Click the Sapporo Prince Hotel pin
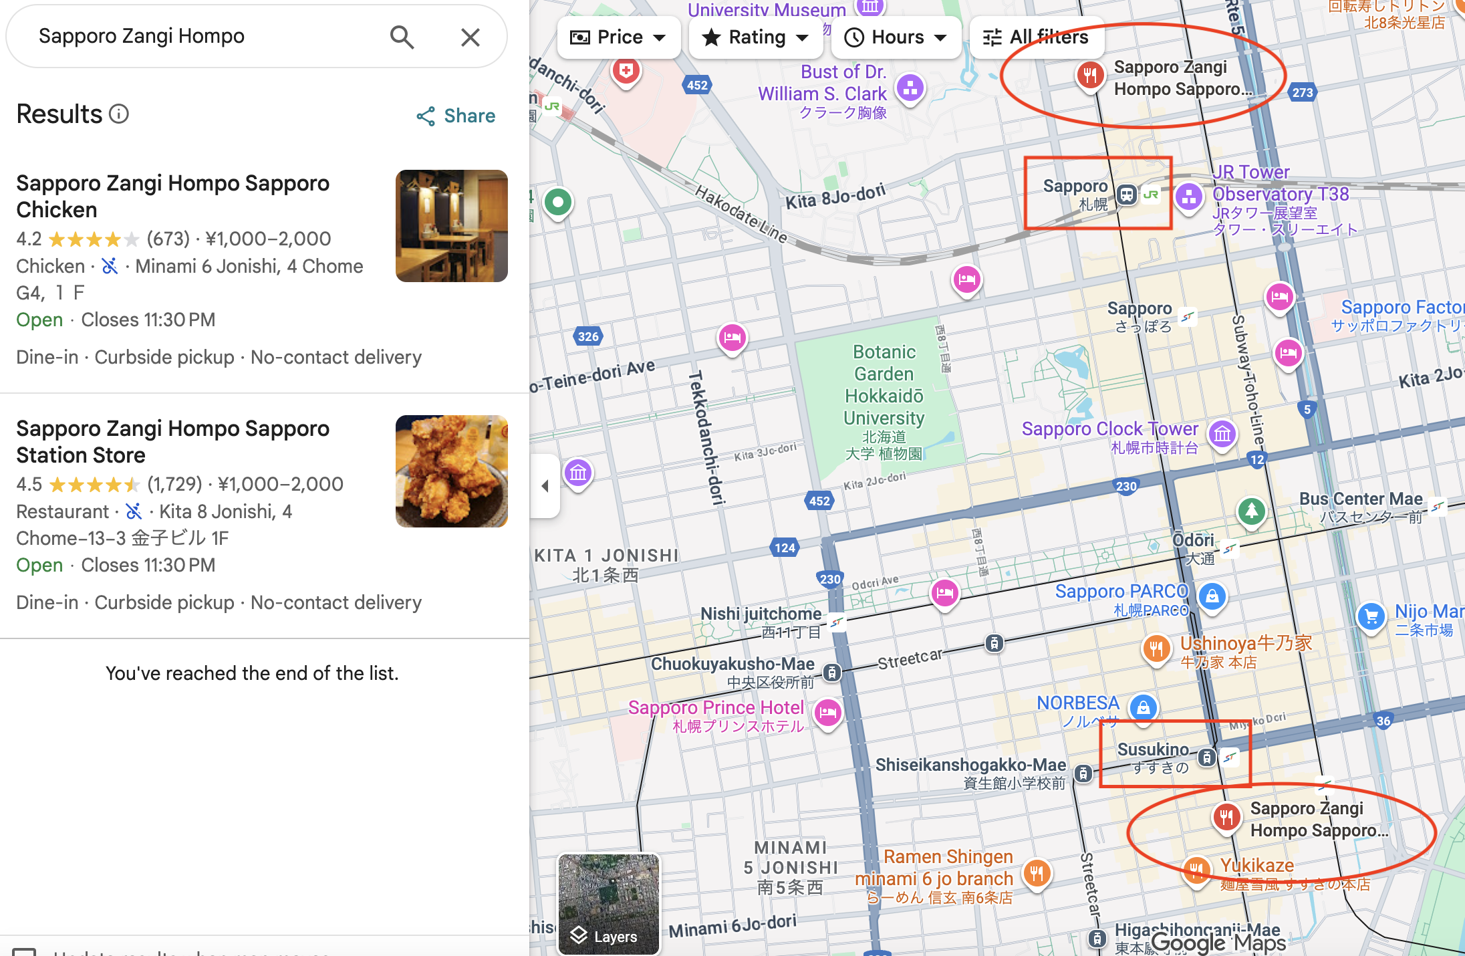The image size is (1465, 956). click(828, 712)
